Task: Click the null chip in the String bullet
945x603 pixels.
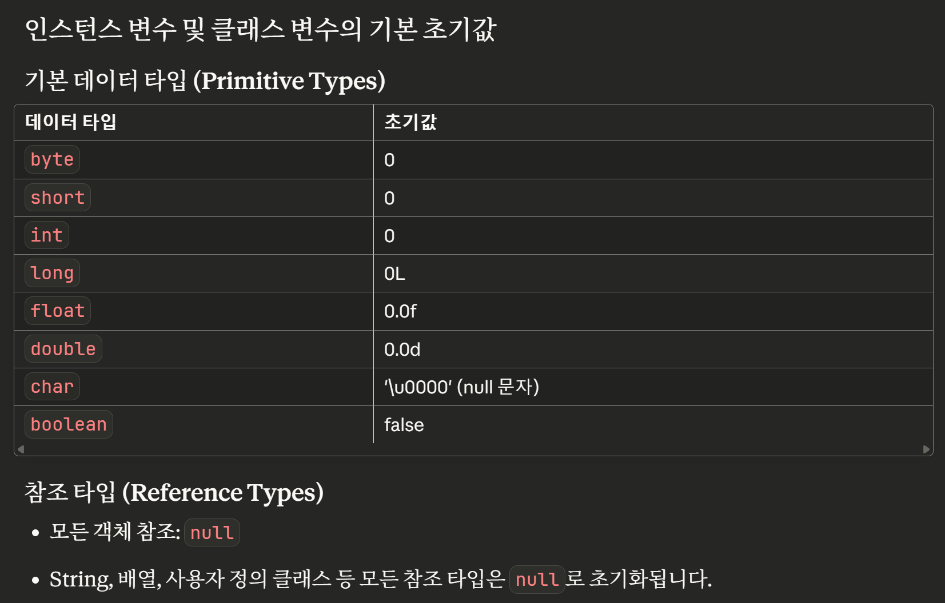Action: (x=537, y=580)
